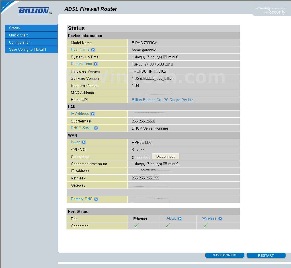Image resolution: width=291 pixels, height=268 pixels.
Task: Click the Disconnect button
Action: point(165,156)
